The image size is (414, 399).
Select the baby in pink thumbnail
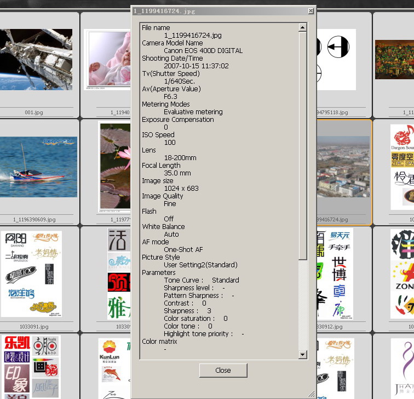pos(107,60)
